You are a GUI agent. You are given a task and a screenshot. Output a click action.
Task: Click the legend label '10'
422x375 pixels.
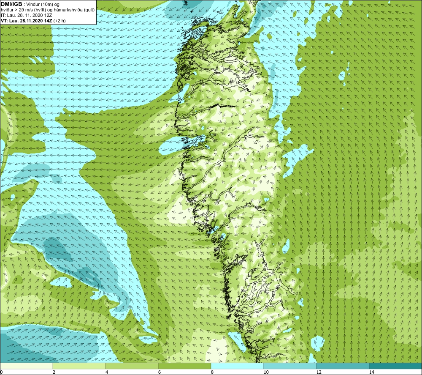pos(266,372)
